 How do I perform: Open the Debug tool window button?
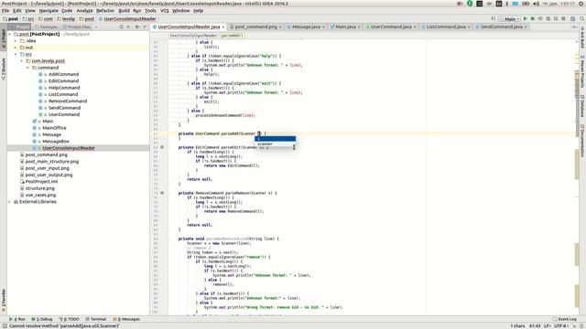coord(42,319)
